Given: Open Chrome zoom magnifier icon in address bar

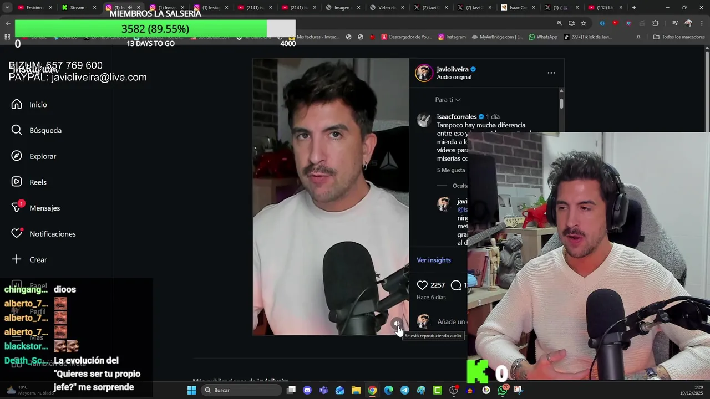Looking at the screenshot, I should 560,23.
